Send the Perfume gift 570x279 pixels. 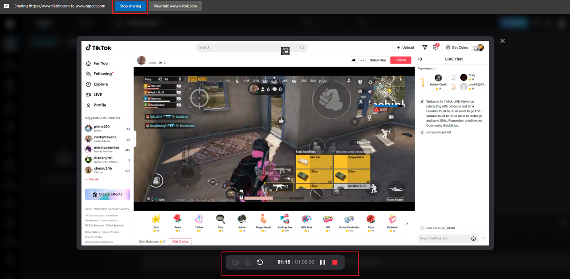[392, 223]
